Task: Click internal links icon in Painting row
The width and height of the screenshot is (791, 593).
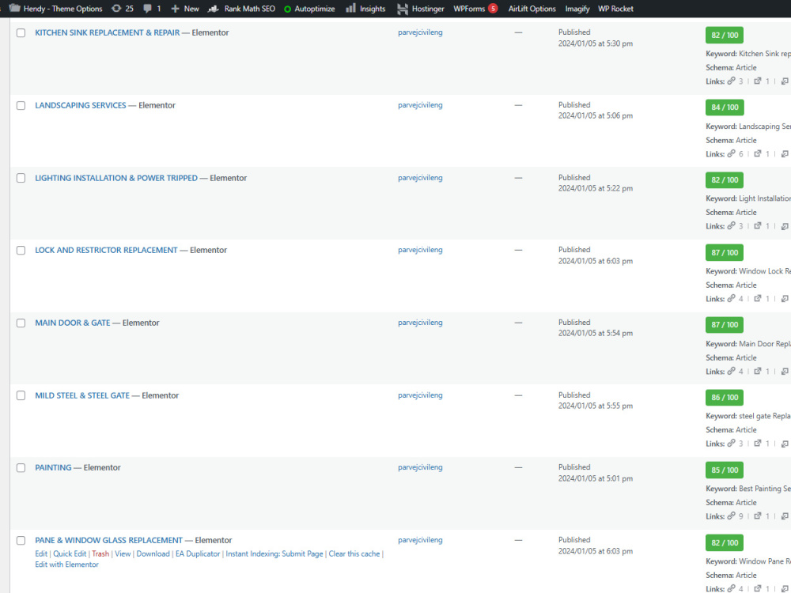Action: tap(731, 516)
